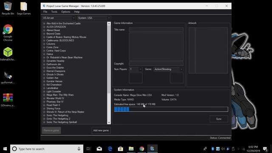The width and height of the screenshot is (272, 153).
Task: Open the Mail app in the taskbar
Action: [x=99, y=149]
